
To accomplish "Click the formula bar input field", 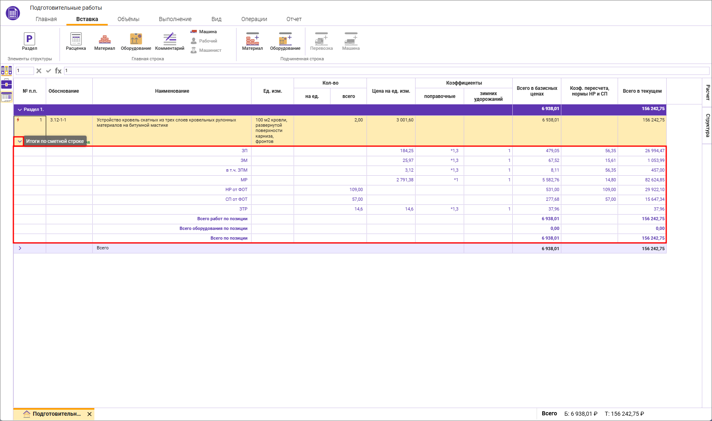I will pos(385,71).
